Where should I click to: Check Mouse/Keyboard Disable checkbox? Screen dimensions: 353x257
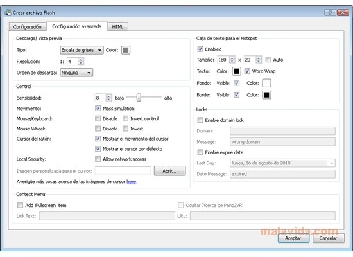(98, 118)
